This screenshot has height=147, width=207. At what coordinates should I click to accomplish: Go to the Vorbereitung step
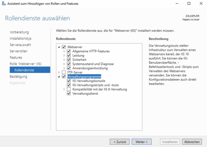click(19, 32)
